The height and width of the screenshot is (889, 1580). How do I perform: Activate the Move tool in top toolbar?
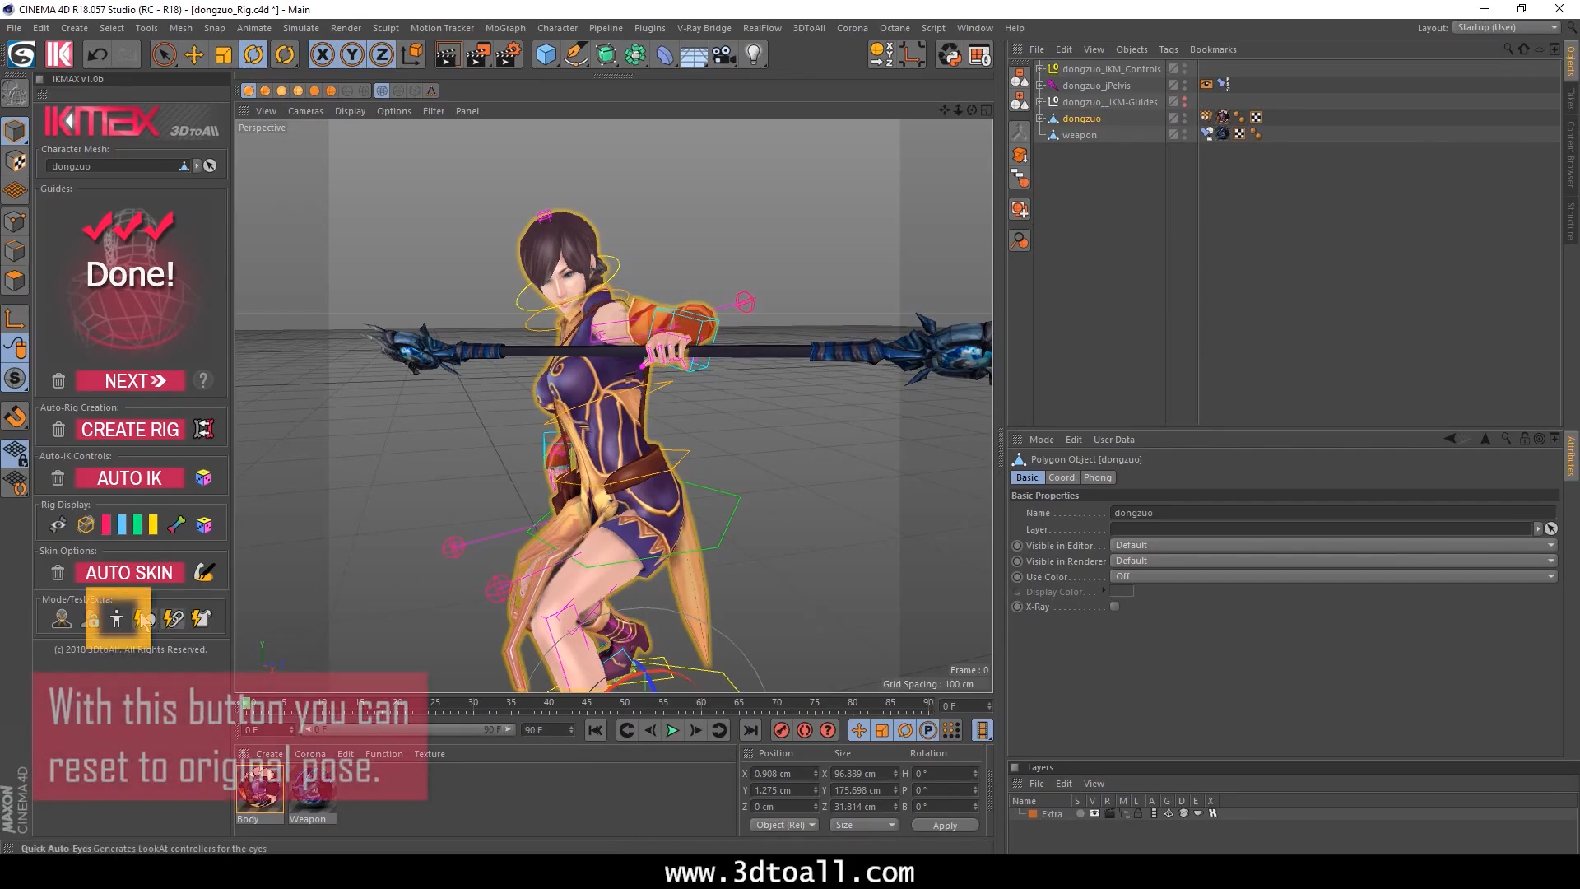tap(193, 55)
